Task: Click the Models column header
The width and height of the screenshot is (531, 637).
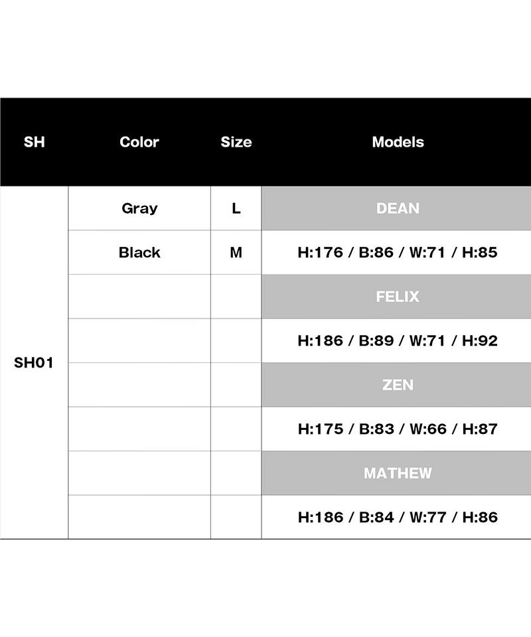Action: point(398,142)
